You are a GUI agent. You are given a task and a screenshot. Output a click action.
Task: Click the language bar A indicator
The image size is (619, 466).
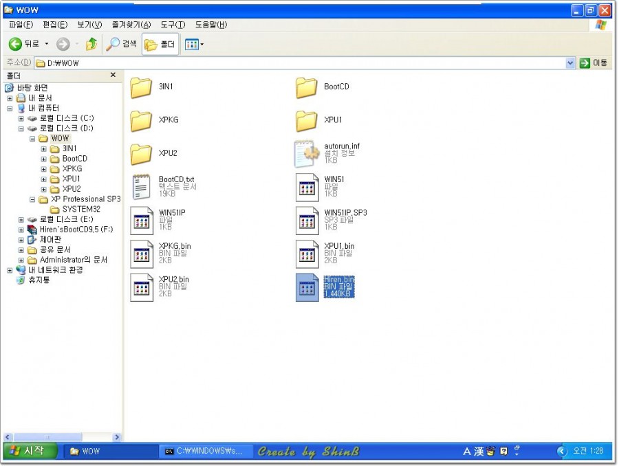[467, 451]
